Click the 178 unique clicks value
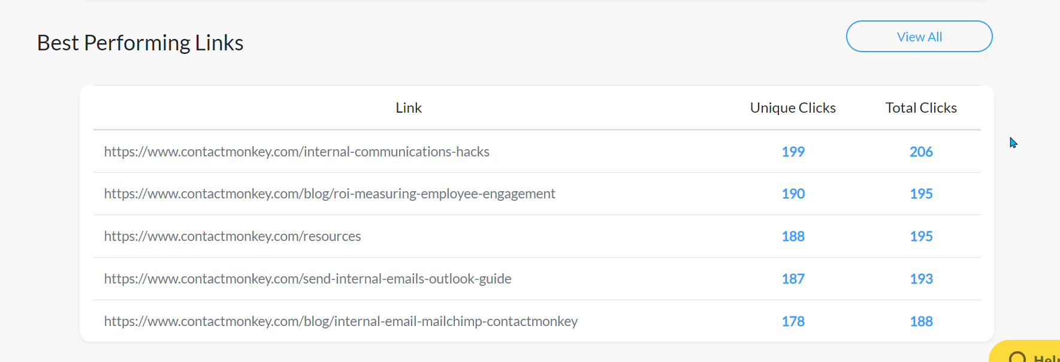This screenshot has width=1060, height=362. (x=793, y=321)
